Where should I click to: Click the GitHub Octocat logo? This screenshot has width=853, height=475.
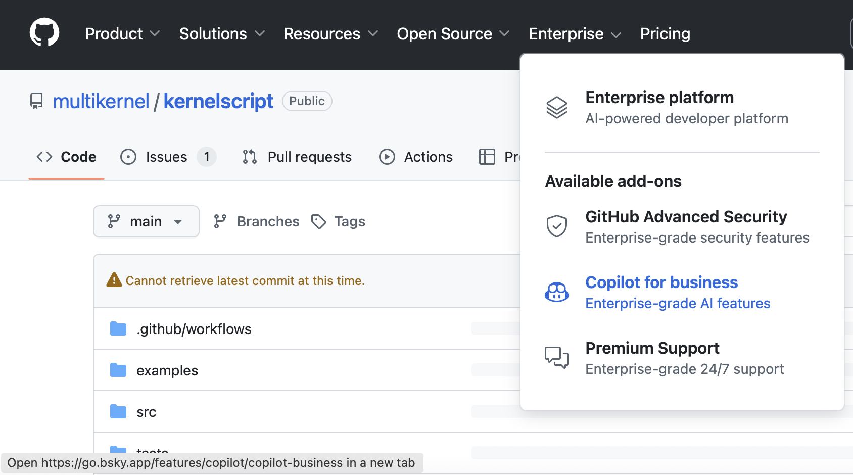click(x=44, y=33)
